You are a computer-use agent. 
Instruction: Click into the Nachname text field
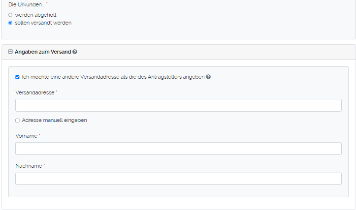pos(178,179)
